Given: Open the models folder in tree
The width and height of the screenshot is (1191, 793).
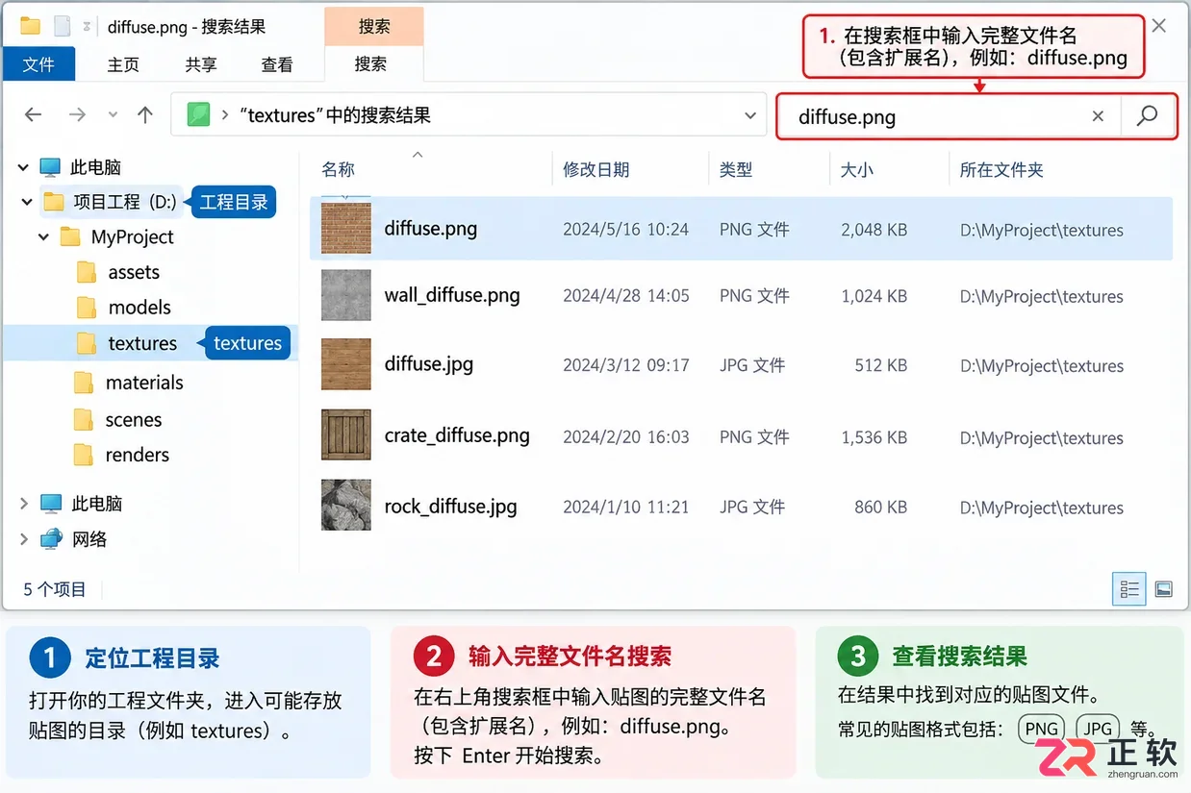Looking at the screenshot, I should pyautogui.click(x=139, y=308).
